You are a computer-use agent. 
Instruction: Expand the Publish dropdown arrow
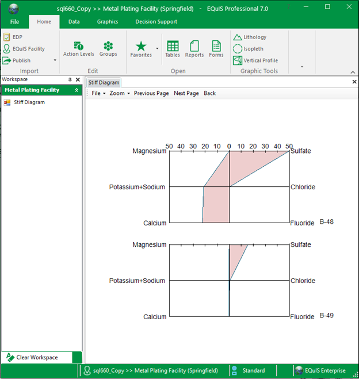coord(55,60)
